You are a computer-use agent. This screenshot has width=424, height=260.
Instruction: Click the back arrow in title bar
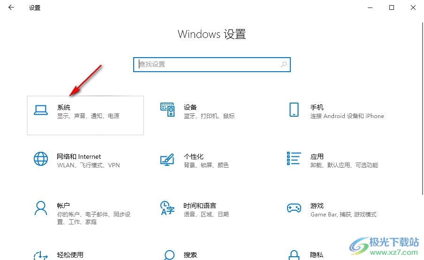[x=11, y=7]
